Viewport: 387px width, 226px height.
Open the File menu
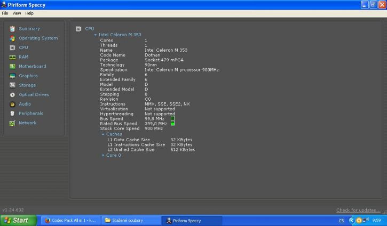click(5, 13)
